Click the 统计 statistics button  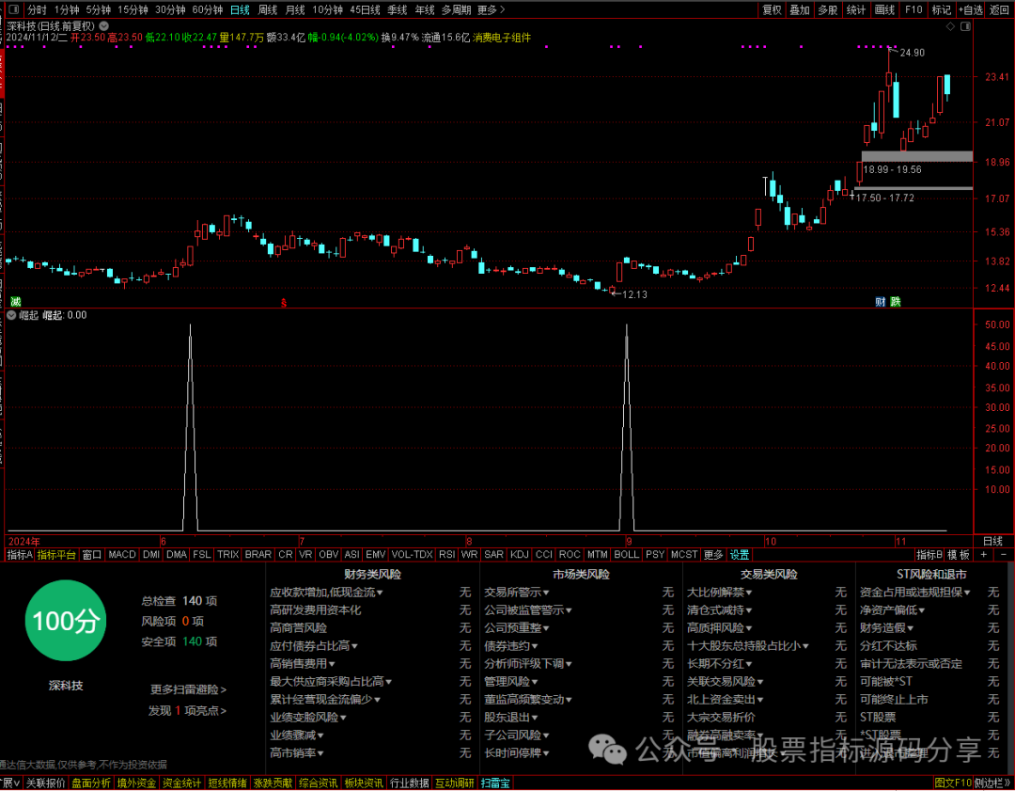856,9
